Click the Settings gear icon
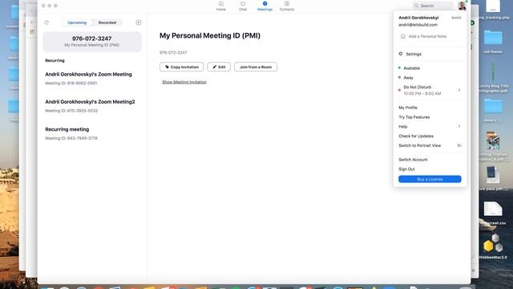This screenshot has width=513, height=289. pyautogui.click(x=401, y=54)
